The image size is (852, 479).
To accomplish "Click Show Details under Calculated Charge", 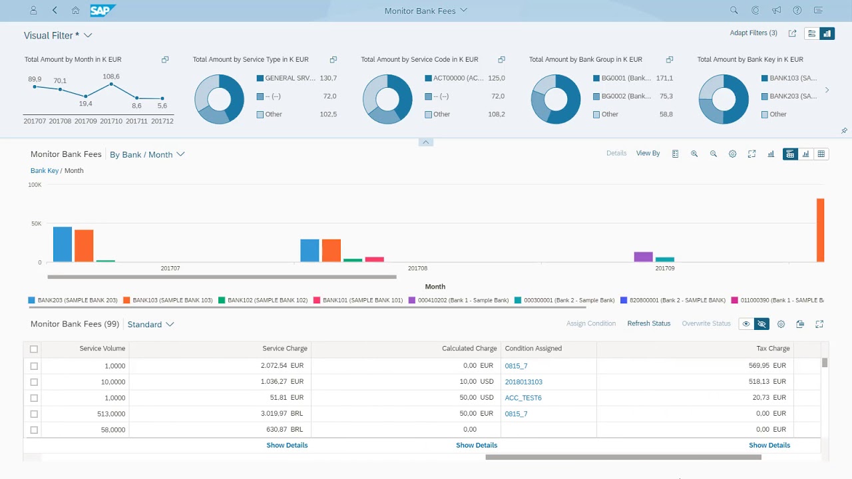I will tap(477, 445).
